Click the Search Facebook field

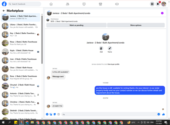(x=24, y=4)
